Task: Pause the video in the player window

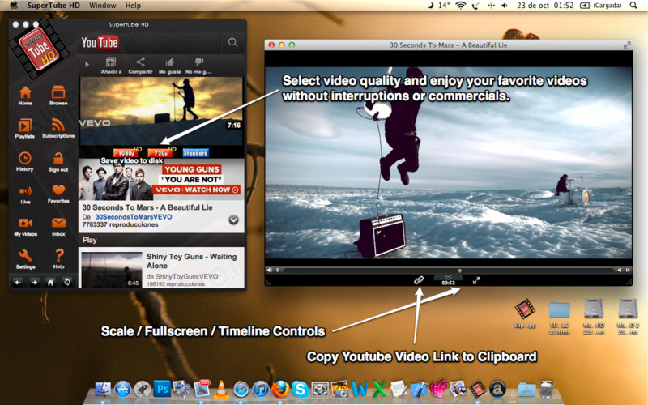Action: [x=278, y=270]
